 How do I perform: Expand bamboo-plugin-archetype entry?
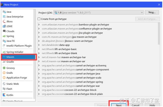pos(39,25)
